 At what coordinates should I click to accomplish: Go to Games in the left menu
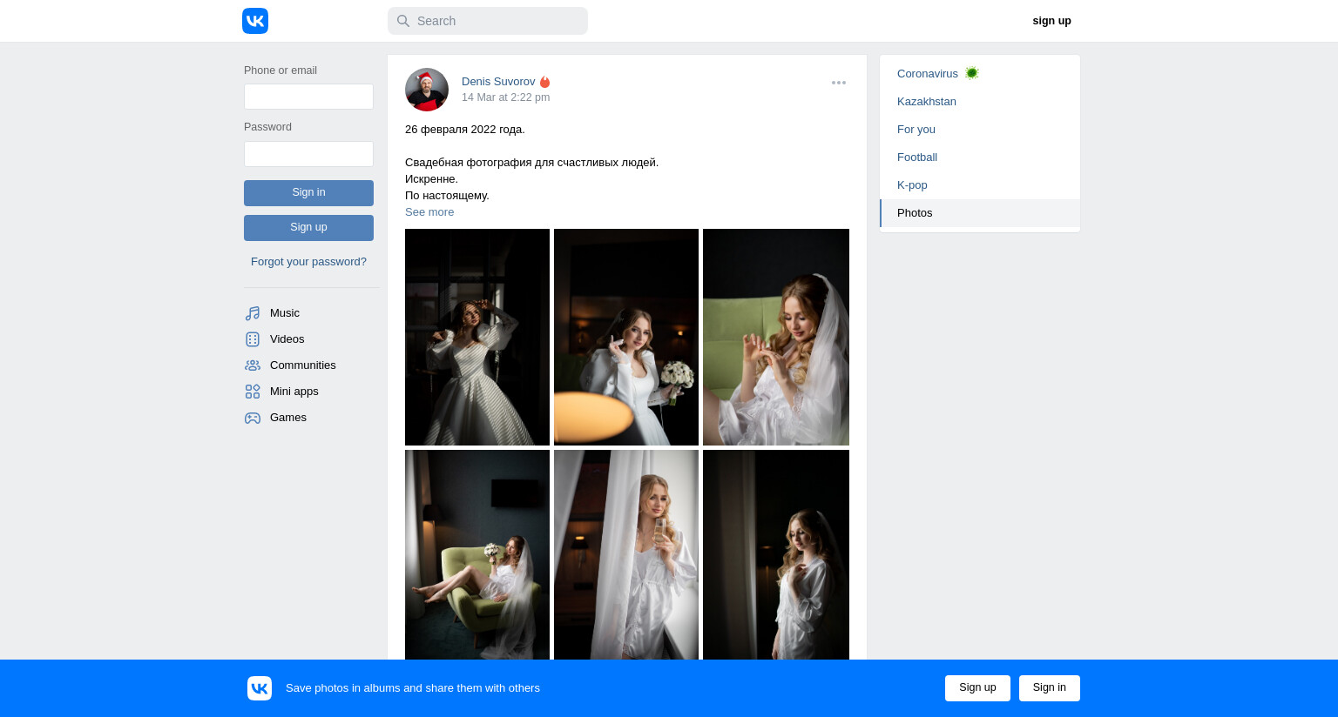coord(288,418)
